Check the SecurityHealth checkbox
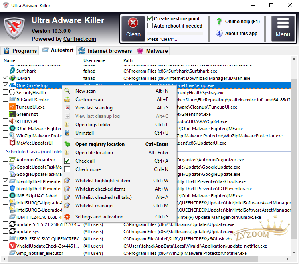 [x=5, y=92]
